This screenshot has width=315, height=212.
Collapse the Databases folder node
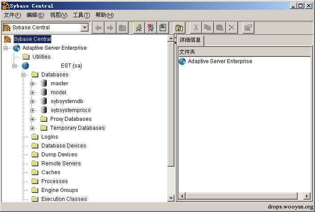23,75
